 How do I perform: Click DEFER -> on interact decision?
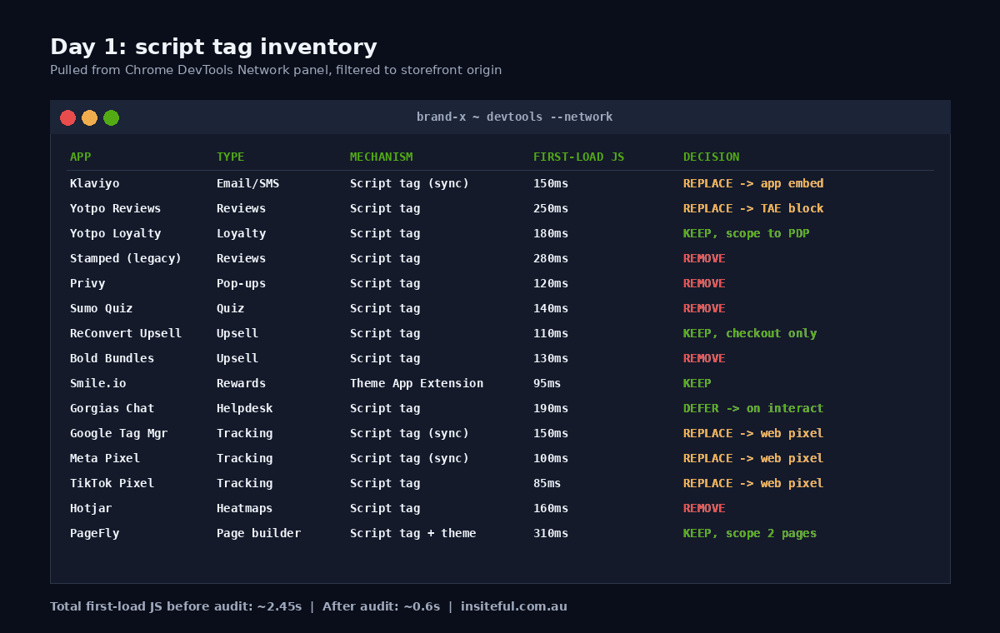click(x=753, y=408)
